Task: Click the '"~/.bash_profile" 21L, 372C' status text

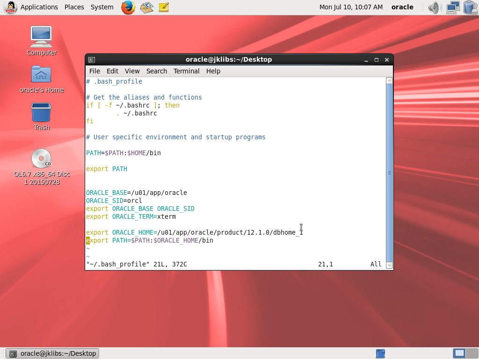Action: [137, 264]
